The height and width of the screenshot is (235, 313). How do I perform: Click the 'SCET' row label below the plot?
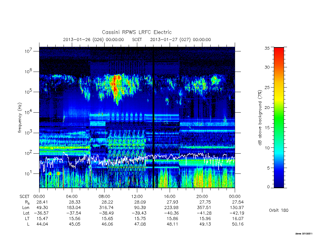[x=24, y=196]
